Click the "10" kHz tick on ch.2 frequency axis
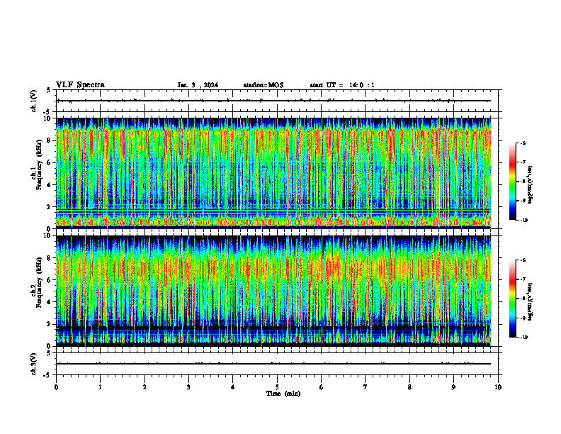 tap(47, 235)
